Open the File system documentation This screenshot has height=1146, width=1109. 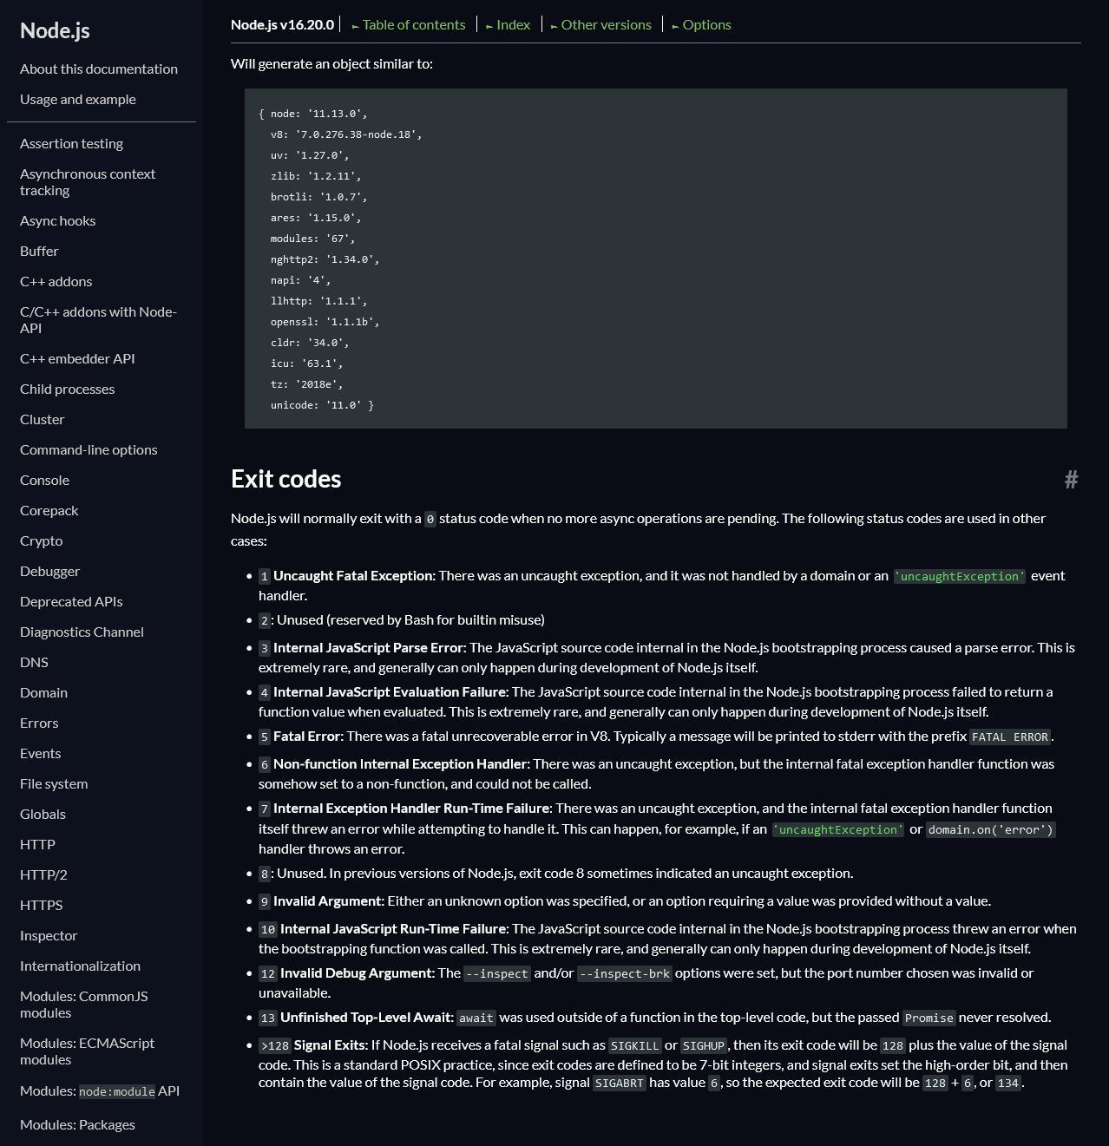click(x=53, y=783)
